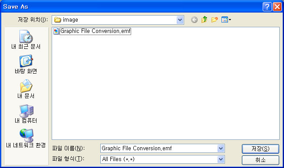The image size is (284, 168).
Task: Click the help question mark button
Action: pos(267,7)
